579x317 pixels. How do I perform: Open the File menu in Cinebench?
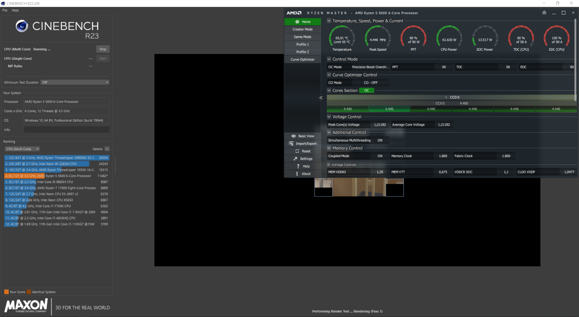5,10
